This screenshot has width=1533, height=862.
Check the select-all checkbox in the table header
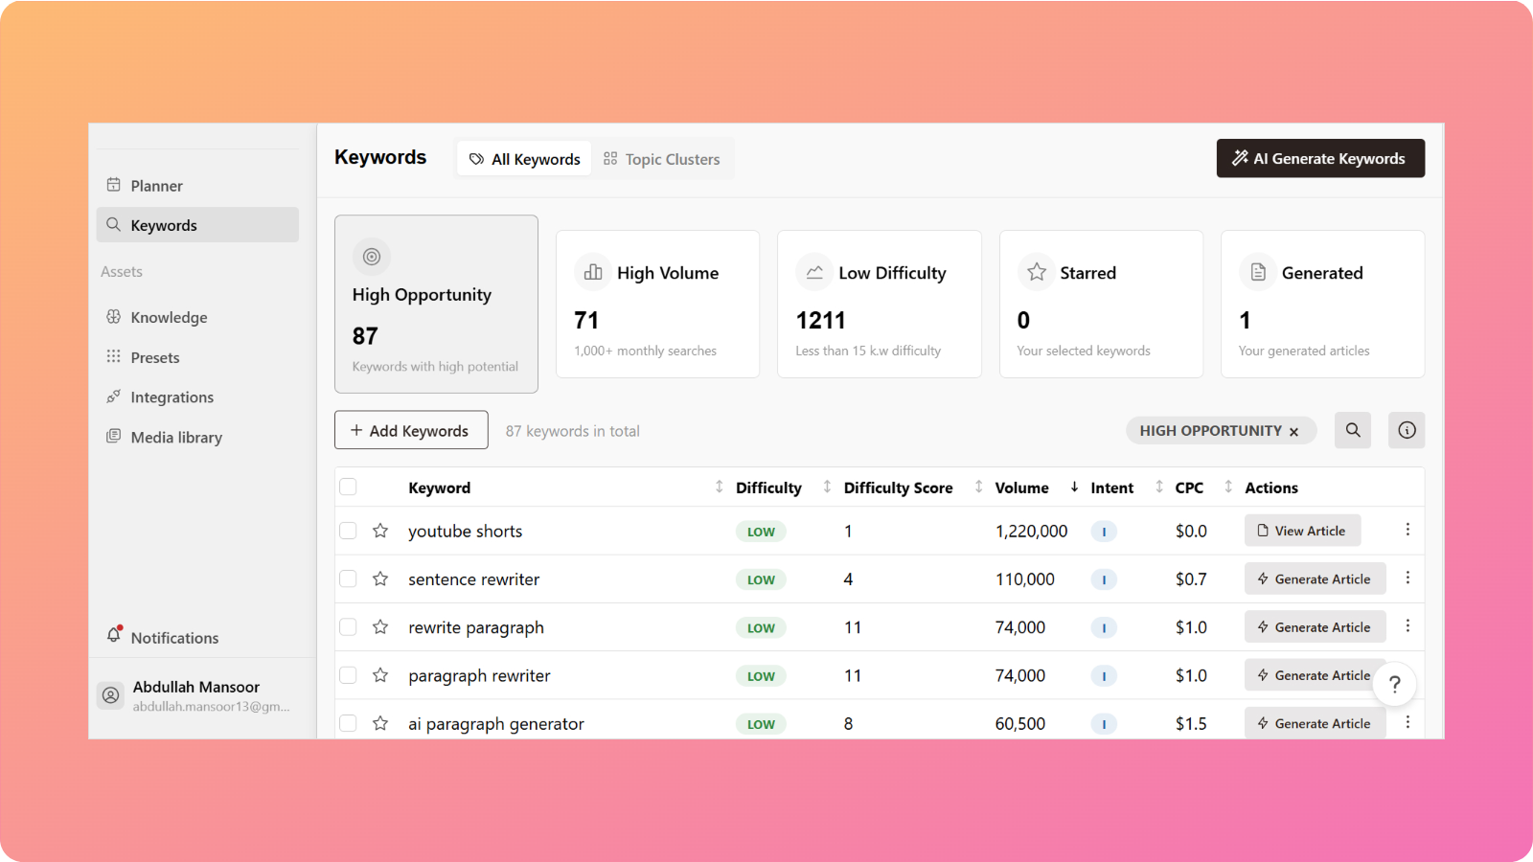coord(348,487)
